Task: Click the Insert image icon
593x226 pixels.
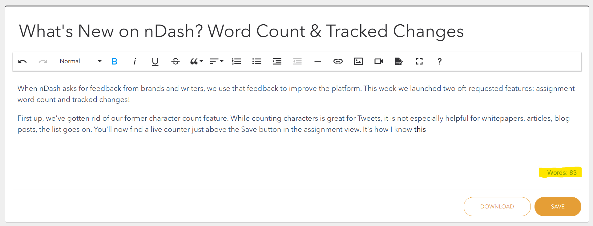Action: click(x=358, y=61)
